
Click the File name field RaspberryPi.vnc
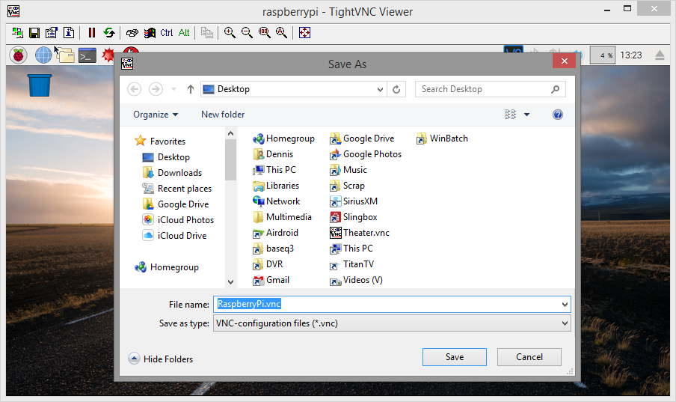pyautogui.click(x=392, y=305)
